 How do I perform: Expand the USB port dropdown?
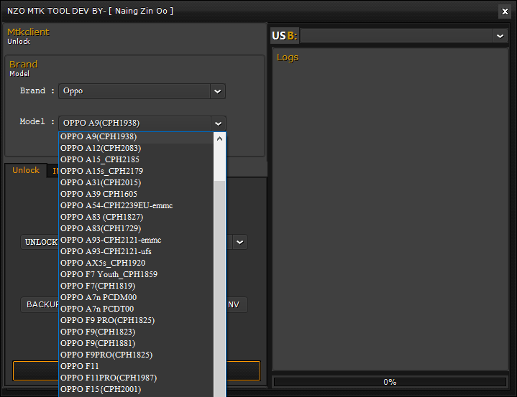pyautogui.click(x=500, y=36)
